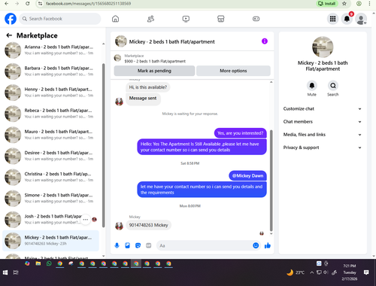Viewport: 376px width, 286px height.
Task: Open the account profile menu
Action: (361, 19)
